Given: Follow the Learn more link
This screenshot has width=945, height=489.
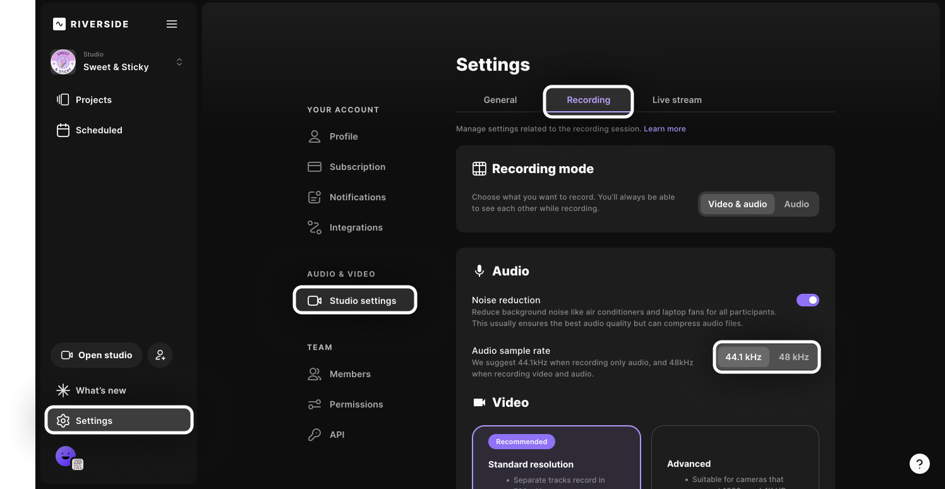Looking at the screenshot, I should [x=665, y=129].
